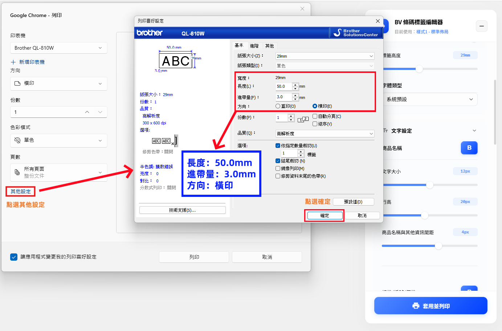
Task: Click the plus icon to add a printer
Action: click(x=13, y=62)
